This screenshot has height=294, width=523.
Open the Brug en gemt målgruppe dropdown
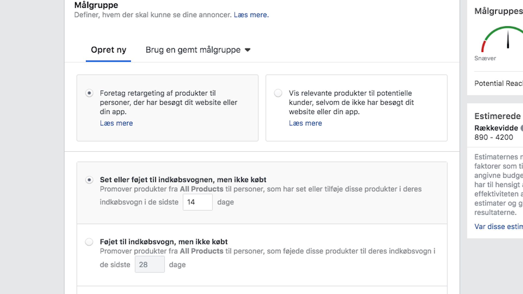tap(193, 50)
